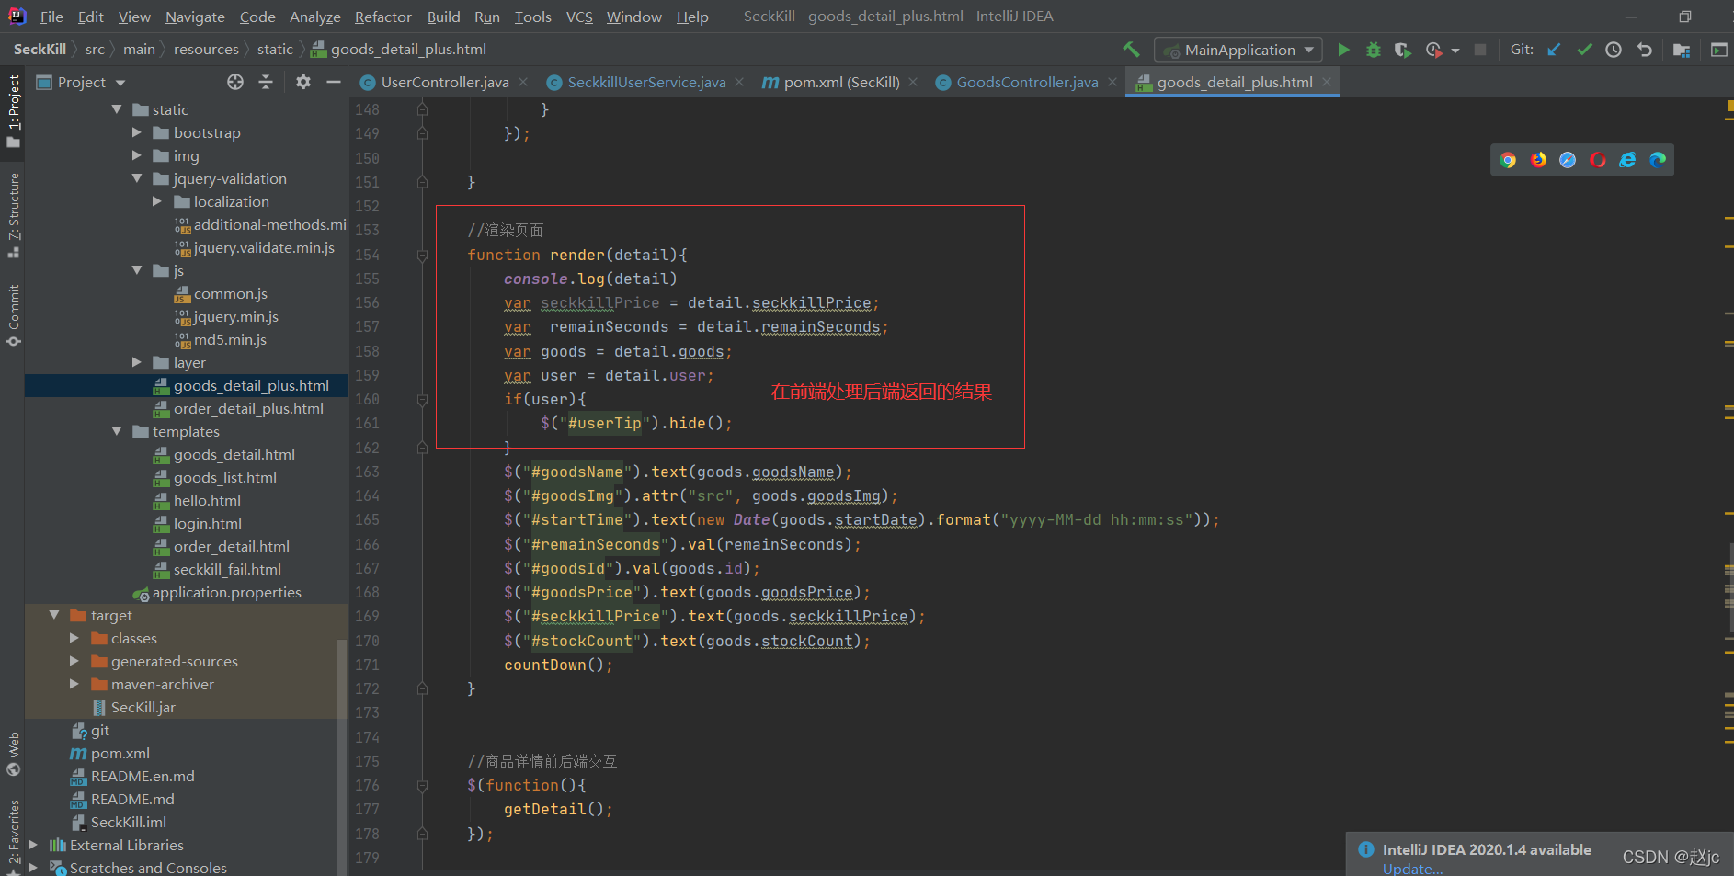Expand the img folder

tap(137, 155)
